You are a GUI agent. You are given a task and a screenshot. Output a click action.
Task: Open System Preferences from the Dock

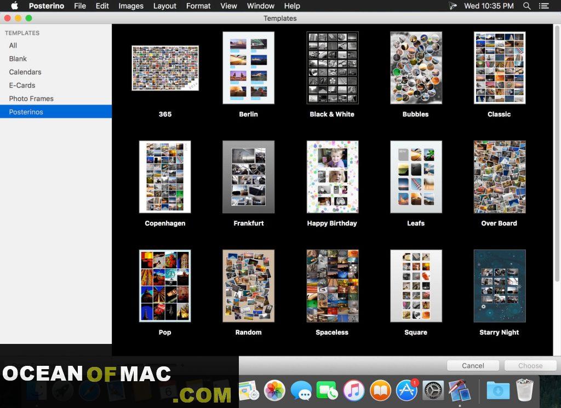[433, 390]
